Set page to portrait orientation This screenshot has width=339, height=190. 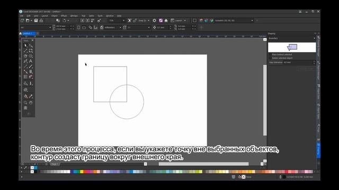(x=79, y=27)
